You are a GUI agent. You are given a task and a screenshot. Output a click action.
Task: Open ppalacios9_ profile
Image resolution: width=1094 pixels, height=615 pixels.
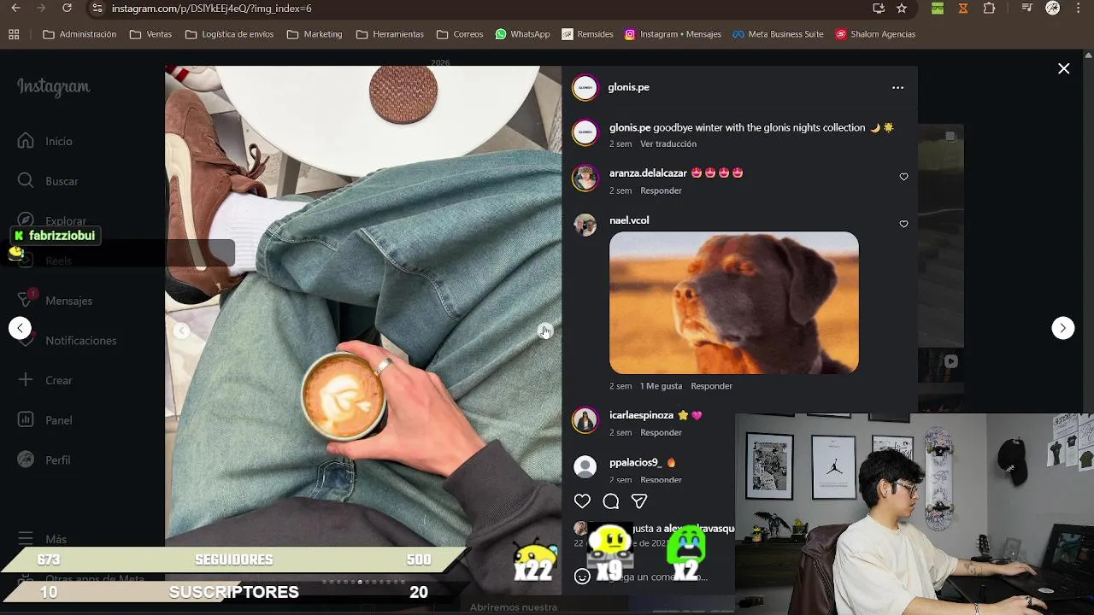(x=635, y=462)
